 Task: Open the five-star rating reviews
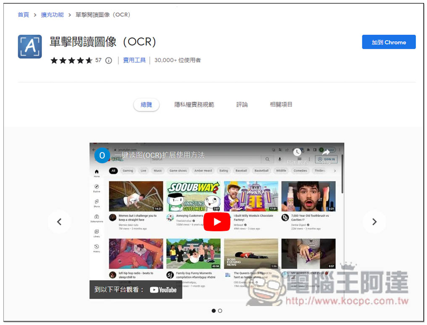[x=71, y=61]
